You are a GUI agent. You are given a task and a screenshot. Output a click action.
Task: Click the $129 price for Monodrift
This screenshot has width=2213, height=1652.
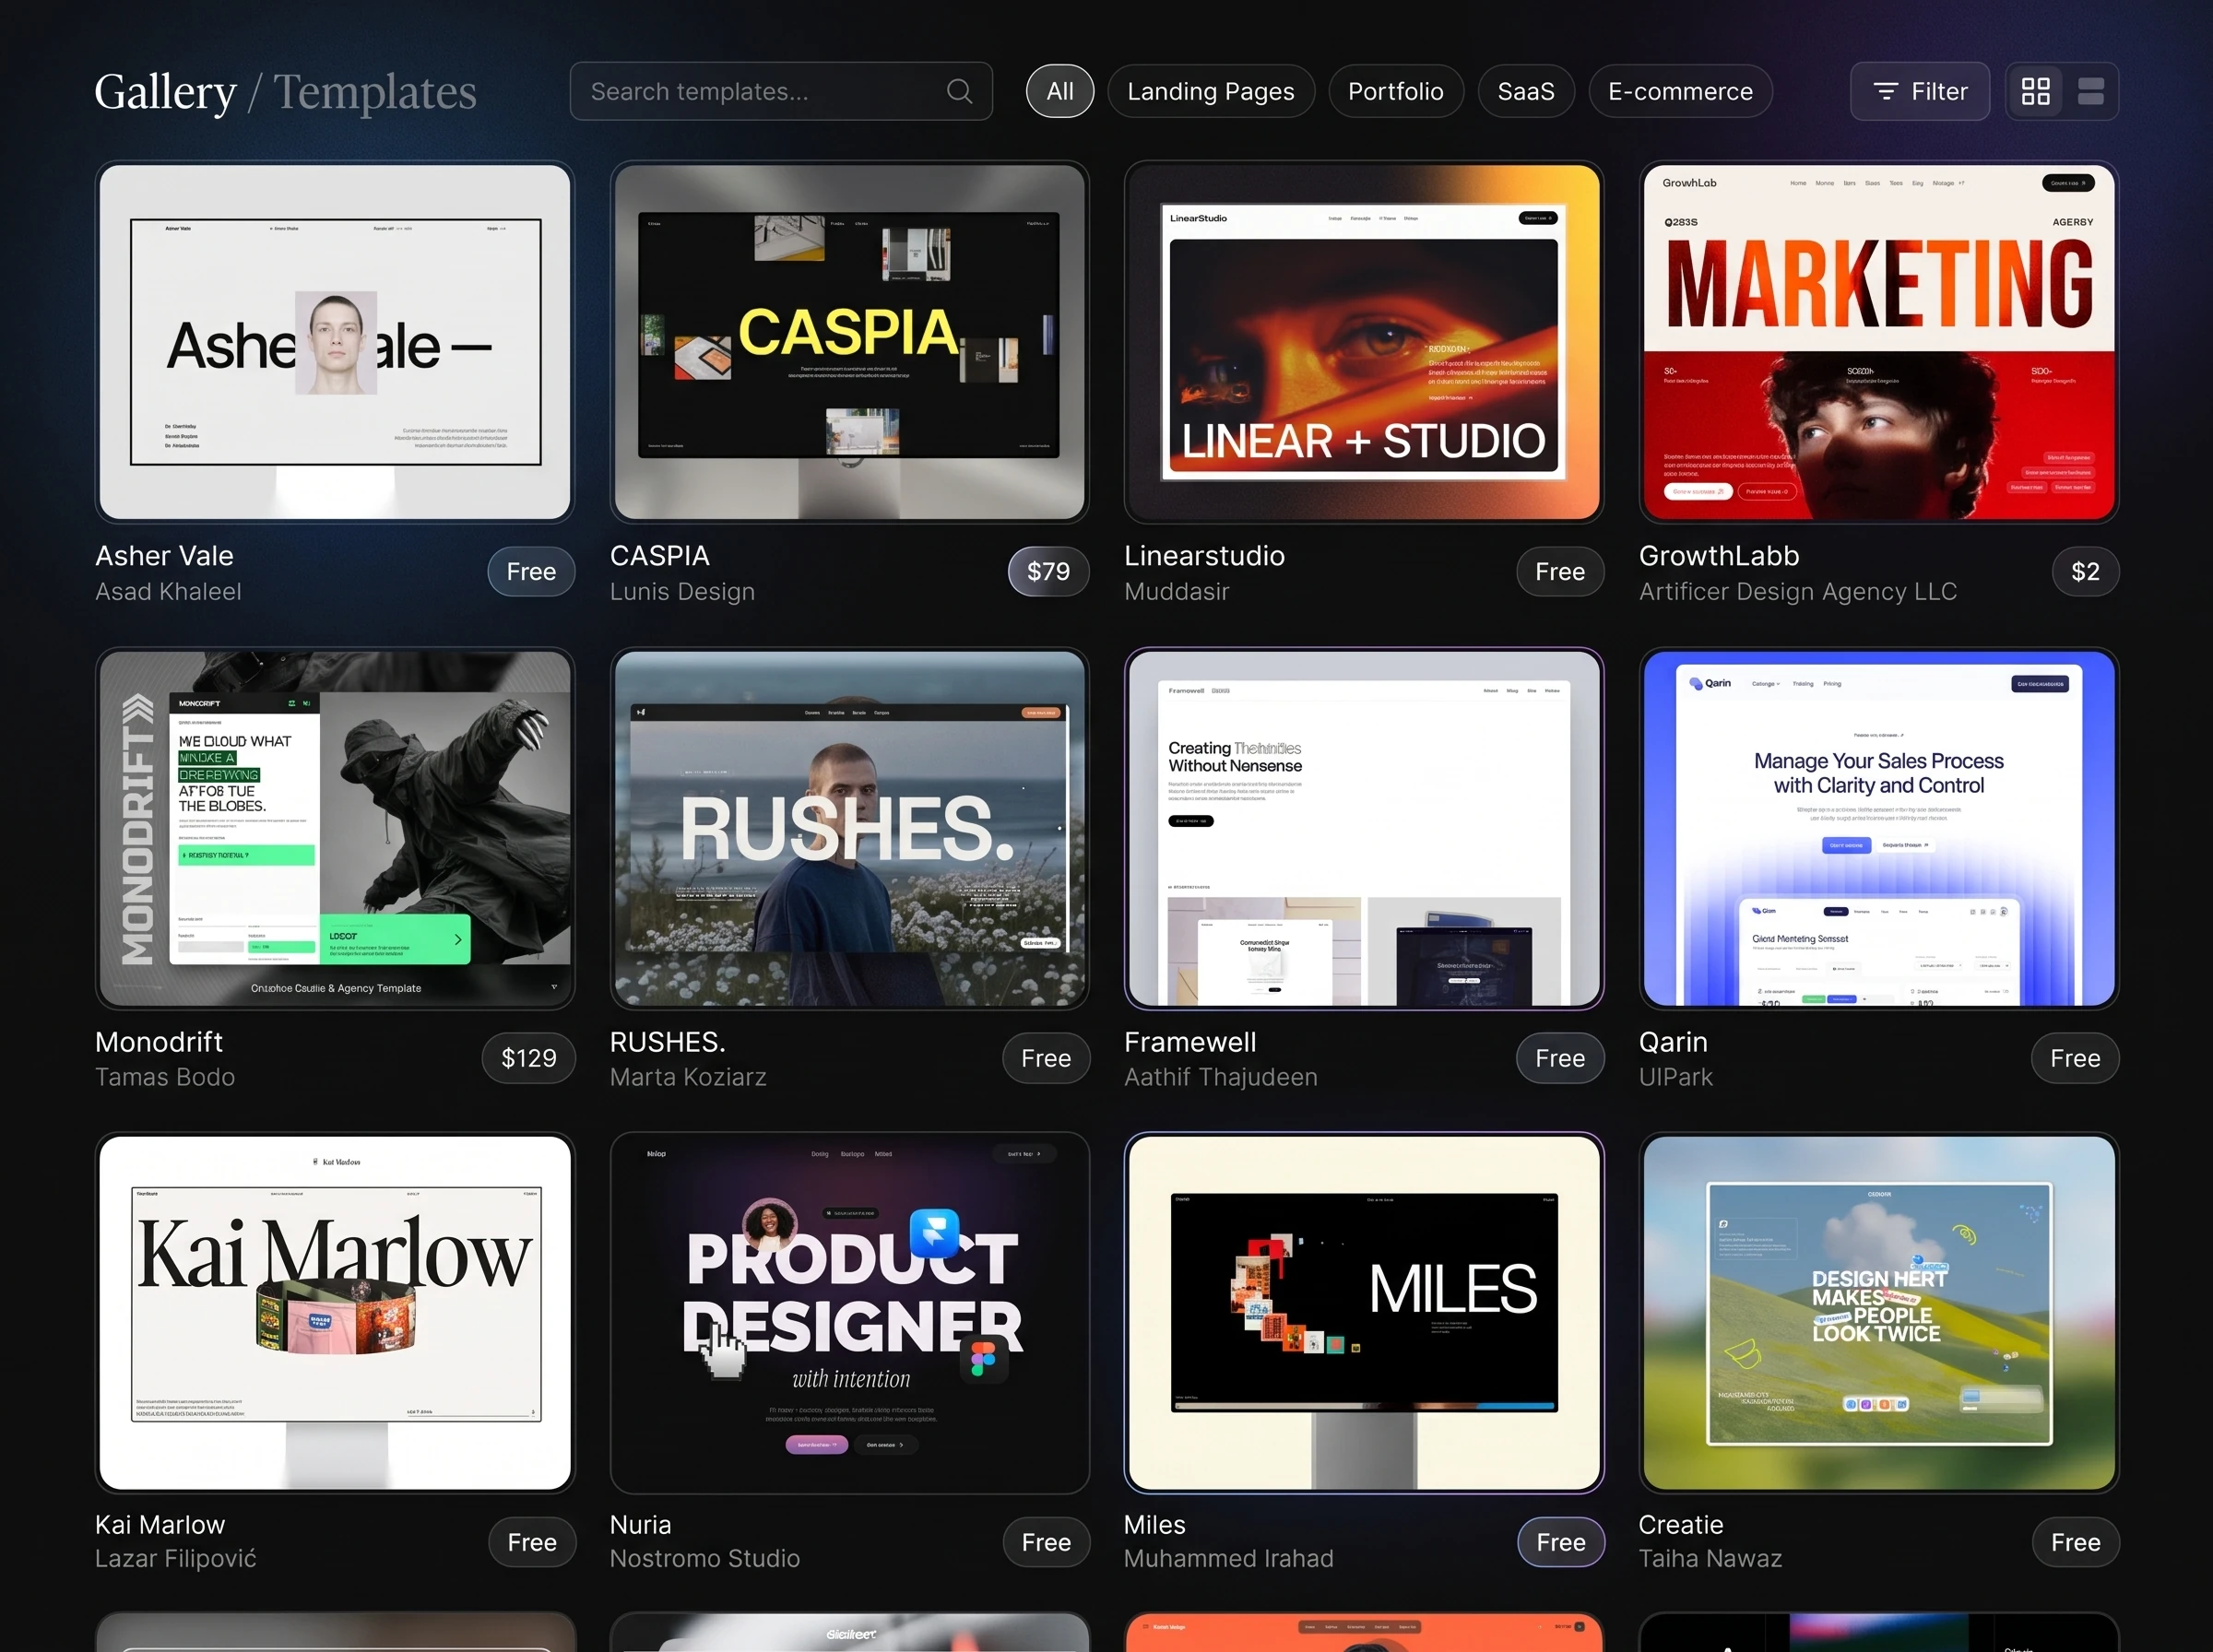point(528,1058)
